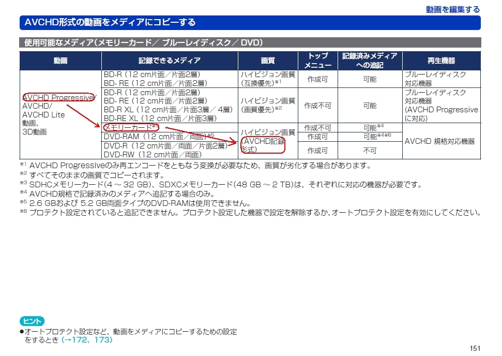Click the 可能※4※6 cell

(370, 137)
